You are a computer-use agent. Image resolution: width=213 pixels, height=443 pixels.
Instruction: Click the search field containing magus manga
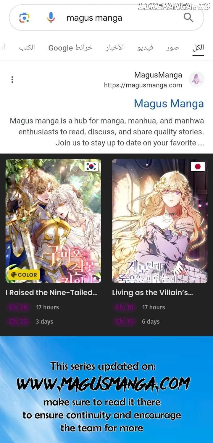coord(106,18)
